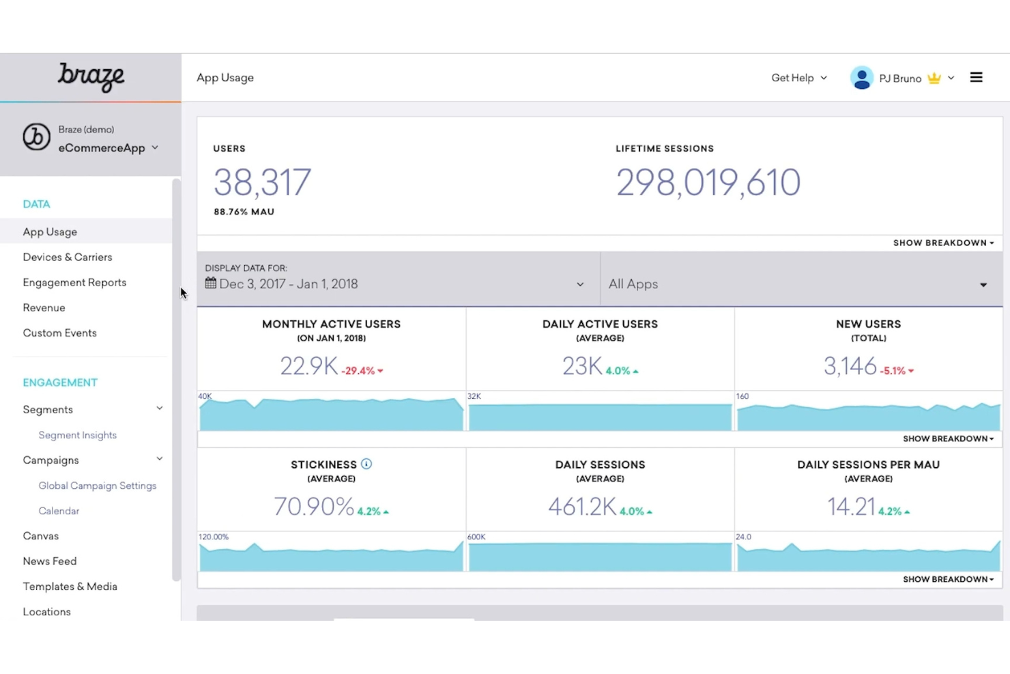
Task: Click the 88.76% MAU text
Action: click(244, 212)
